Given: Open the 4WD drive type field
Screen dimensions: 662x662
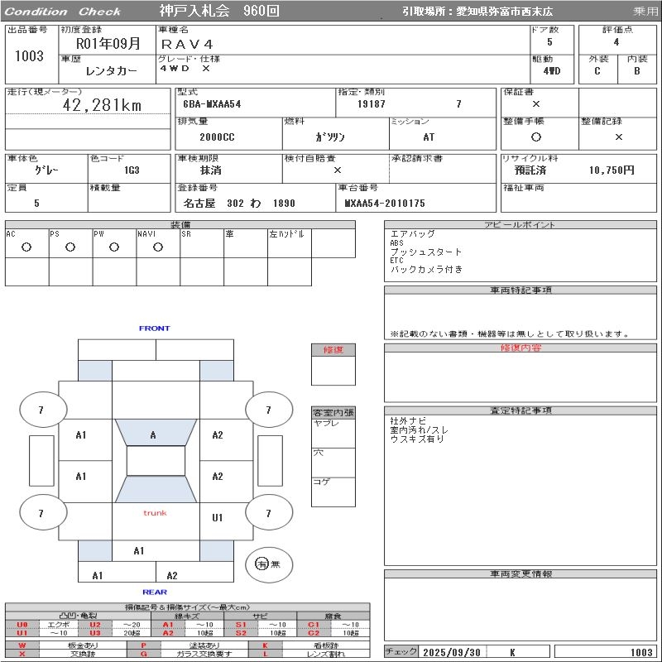Looking at the screenshot, I should click(552, 71).
